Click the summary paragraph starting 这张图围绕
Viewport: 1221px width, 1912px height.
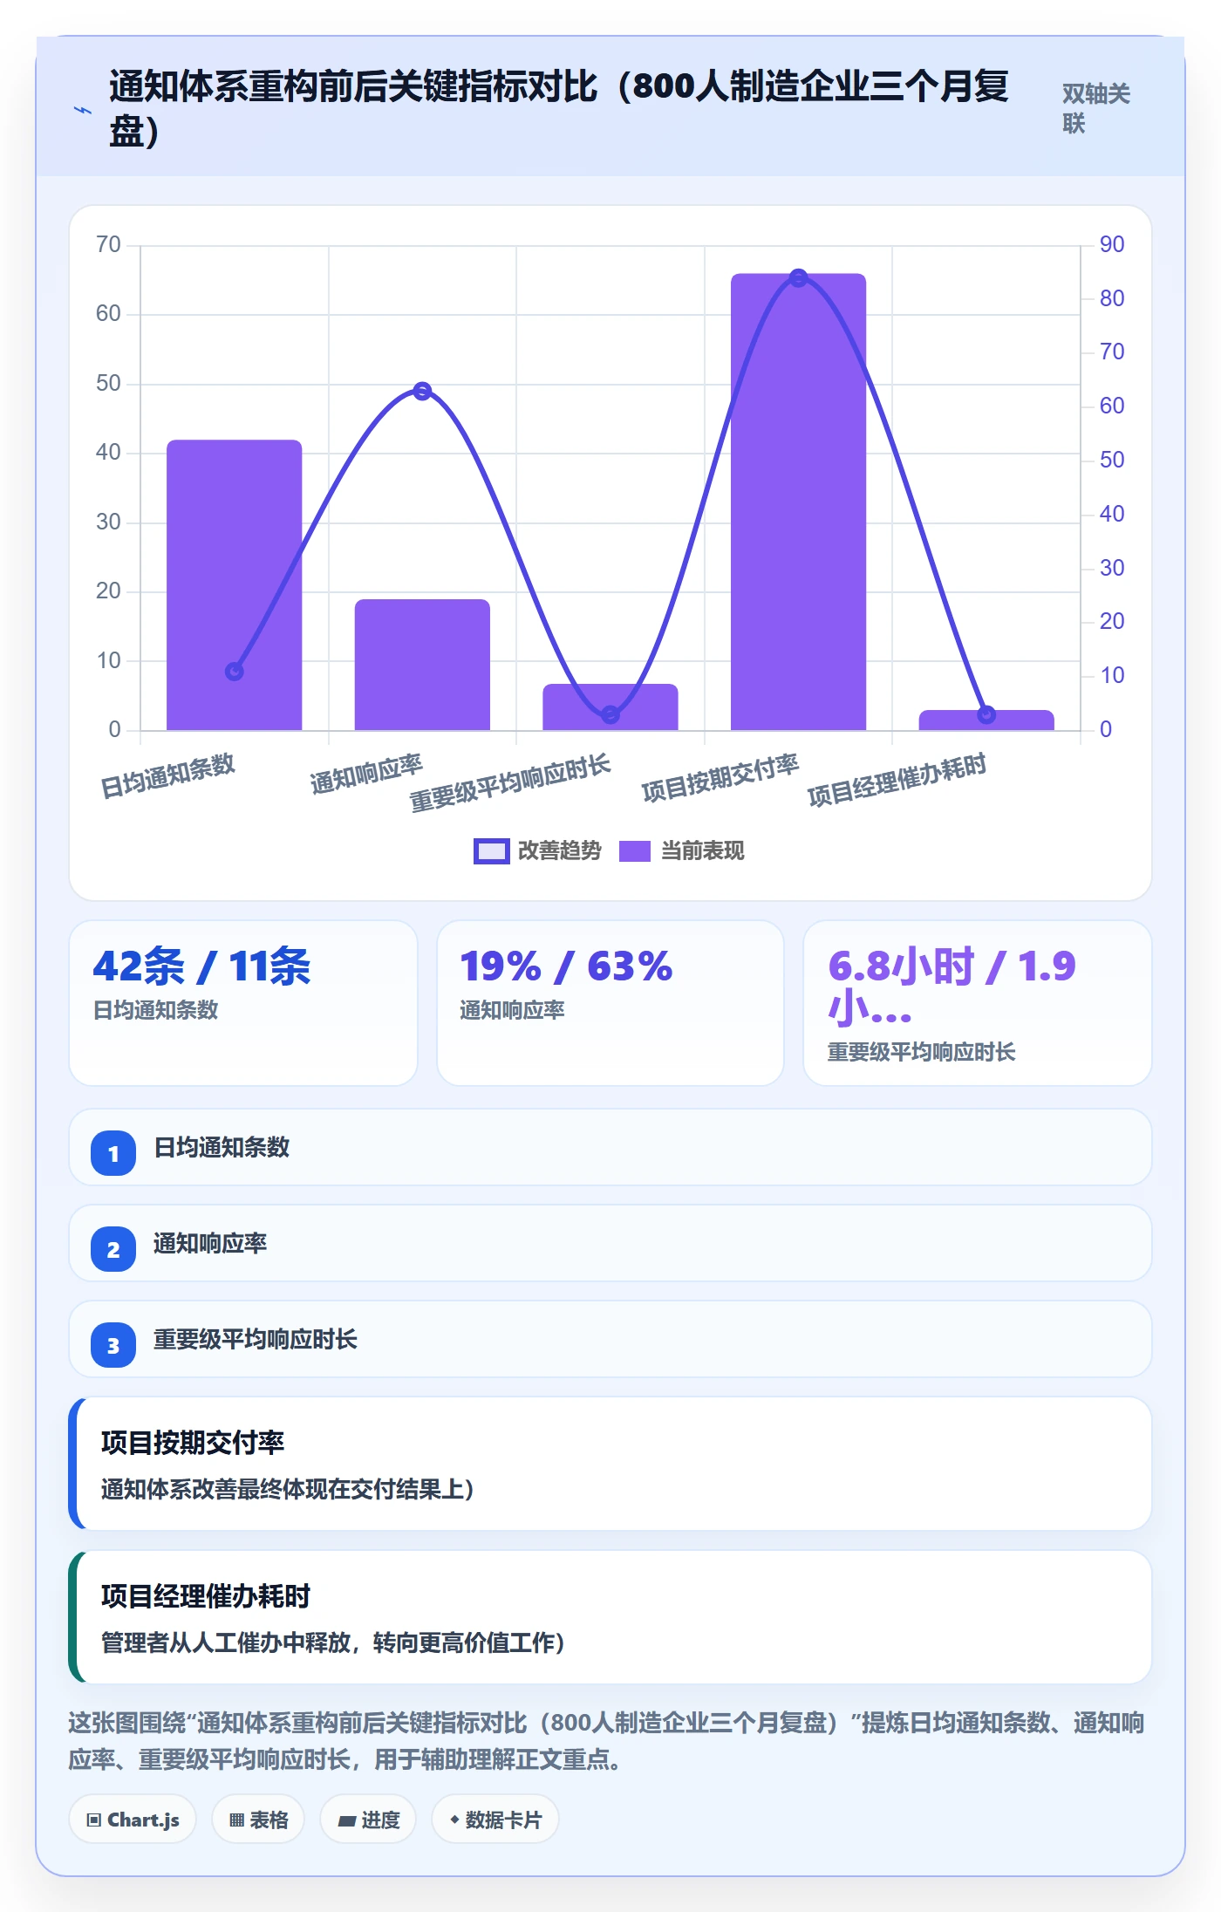(x=607, y=1741)
